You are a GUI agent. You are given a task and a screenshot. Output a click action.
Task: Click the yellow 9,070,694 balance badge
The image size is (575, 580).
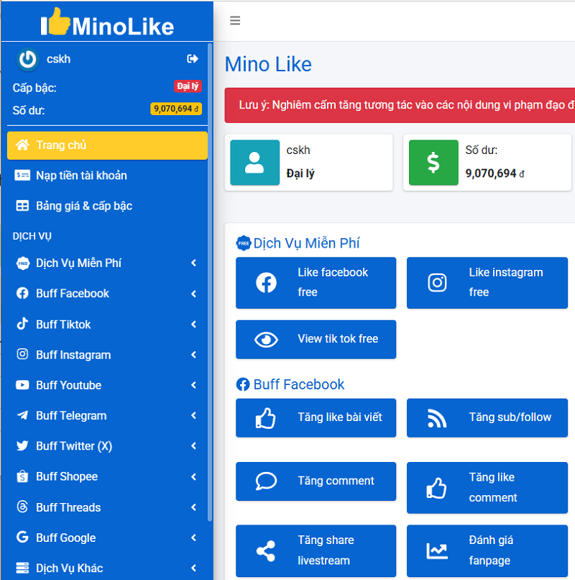tap(176, 109)
